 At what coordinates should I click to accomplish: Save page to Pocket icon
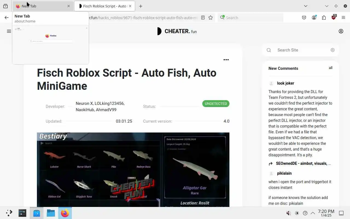(304, 18)
